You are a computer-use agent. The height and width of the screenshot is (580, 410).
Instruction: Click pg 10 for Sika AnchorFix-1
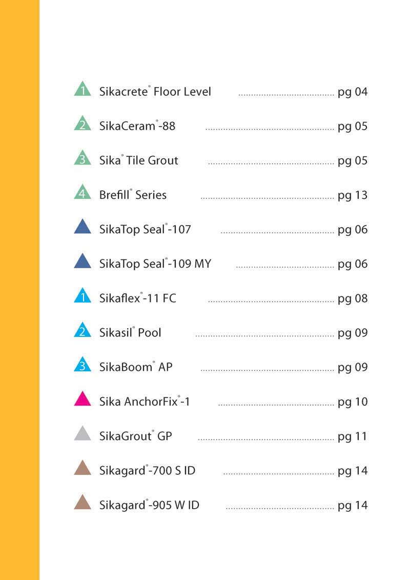click(353, 402)
